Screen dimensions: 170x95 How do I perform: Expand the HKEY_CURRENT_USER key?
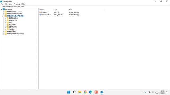coord(3,14)
